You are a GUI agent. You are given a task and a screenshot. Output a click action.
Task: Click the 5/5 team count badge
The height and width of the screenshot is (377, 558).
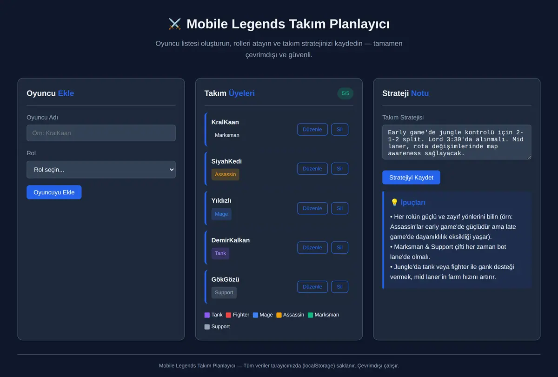coord(345,93)
